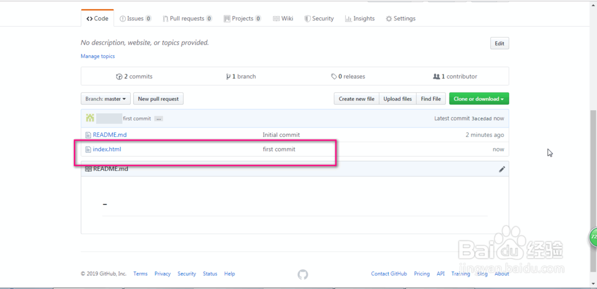Click the README pencil edit icon
The image size is (597, 289).
click(x=502, y=169)
